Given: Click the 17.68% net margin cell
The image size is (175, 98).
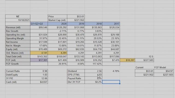Looking at the screenshot, I should point(39,46).
